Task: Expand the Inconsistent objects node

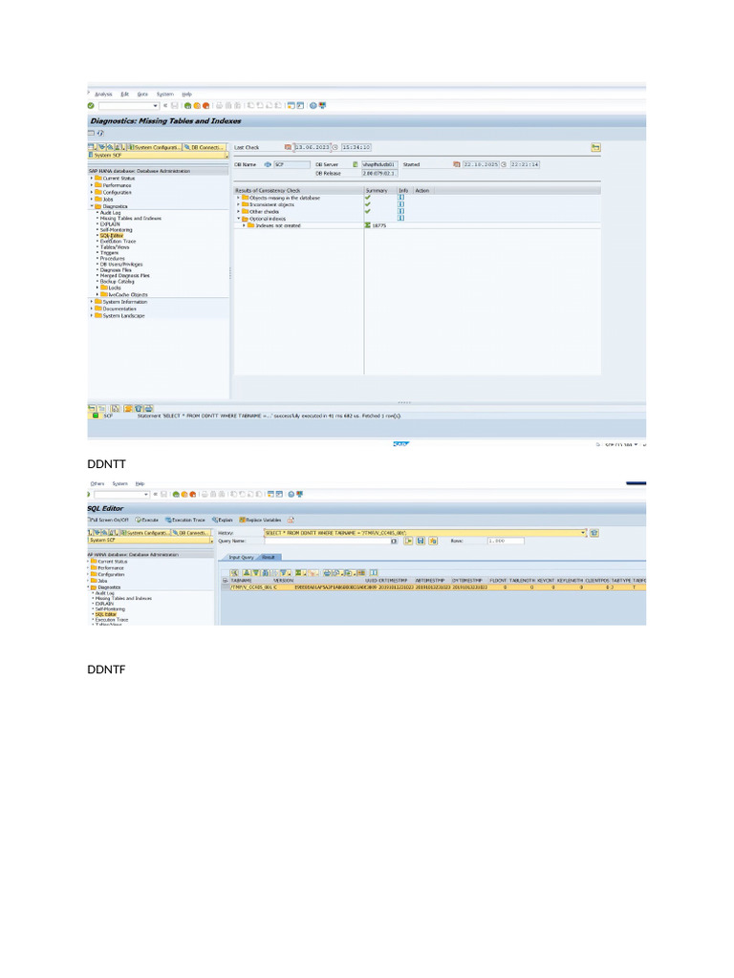Action: (238, 204)
